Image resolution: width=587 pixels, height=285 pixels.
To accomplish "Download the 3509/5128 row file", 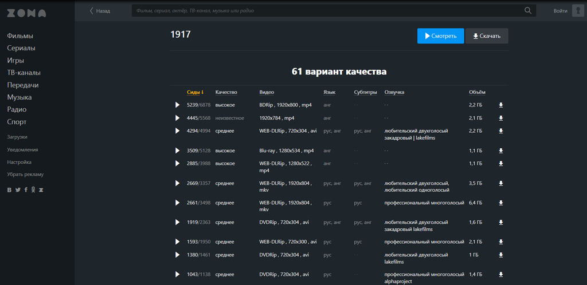I will (x=501, y=151).
